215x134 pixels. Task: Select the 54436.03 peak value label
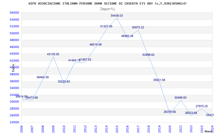coord(117,16)
